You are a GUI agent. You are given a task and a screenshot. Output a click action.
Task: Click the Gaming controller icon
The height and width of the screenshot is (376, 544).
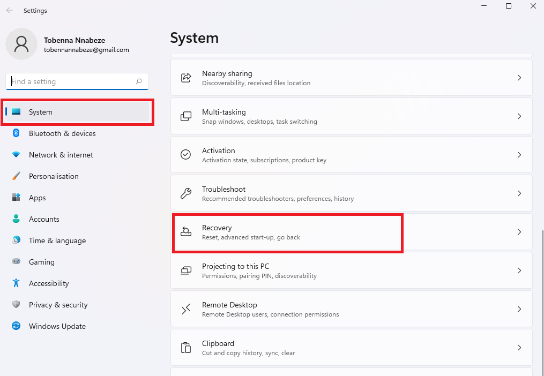tap(16, 262)
